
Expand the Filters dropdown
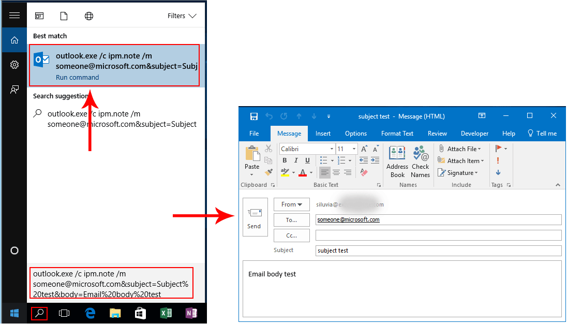pos(182,16)
